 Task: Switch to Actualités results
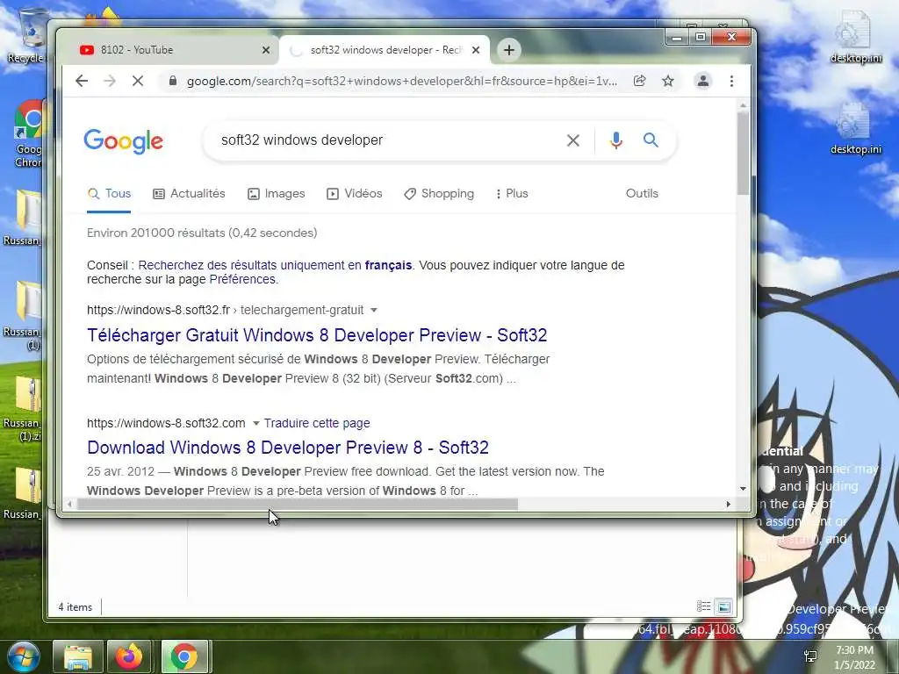click(x=190, y=194)
